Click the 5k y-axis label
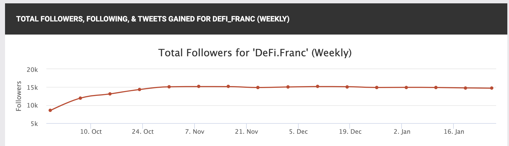The width and height of the screenshot is (509, 146). pyautogui.click(x=34, y=124)
